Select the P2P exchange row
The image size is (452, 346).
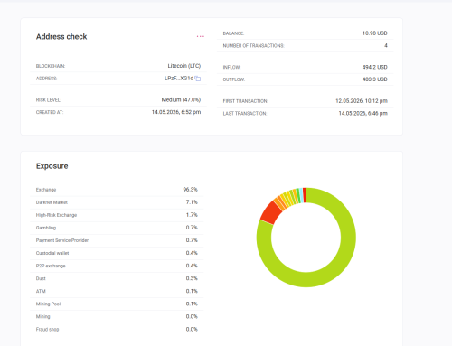click(x=117, y=266)
